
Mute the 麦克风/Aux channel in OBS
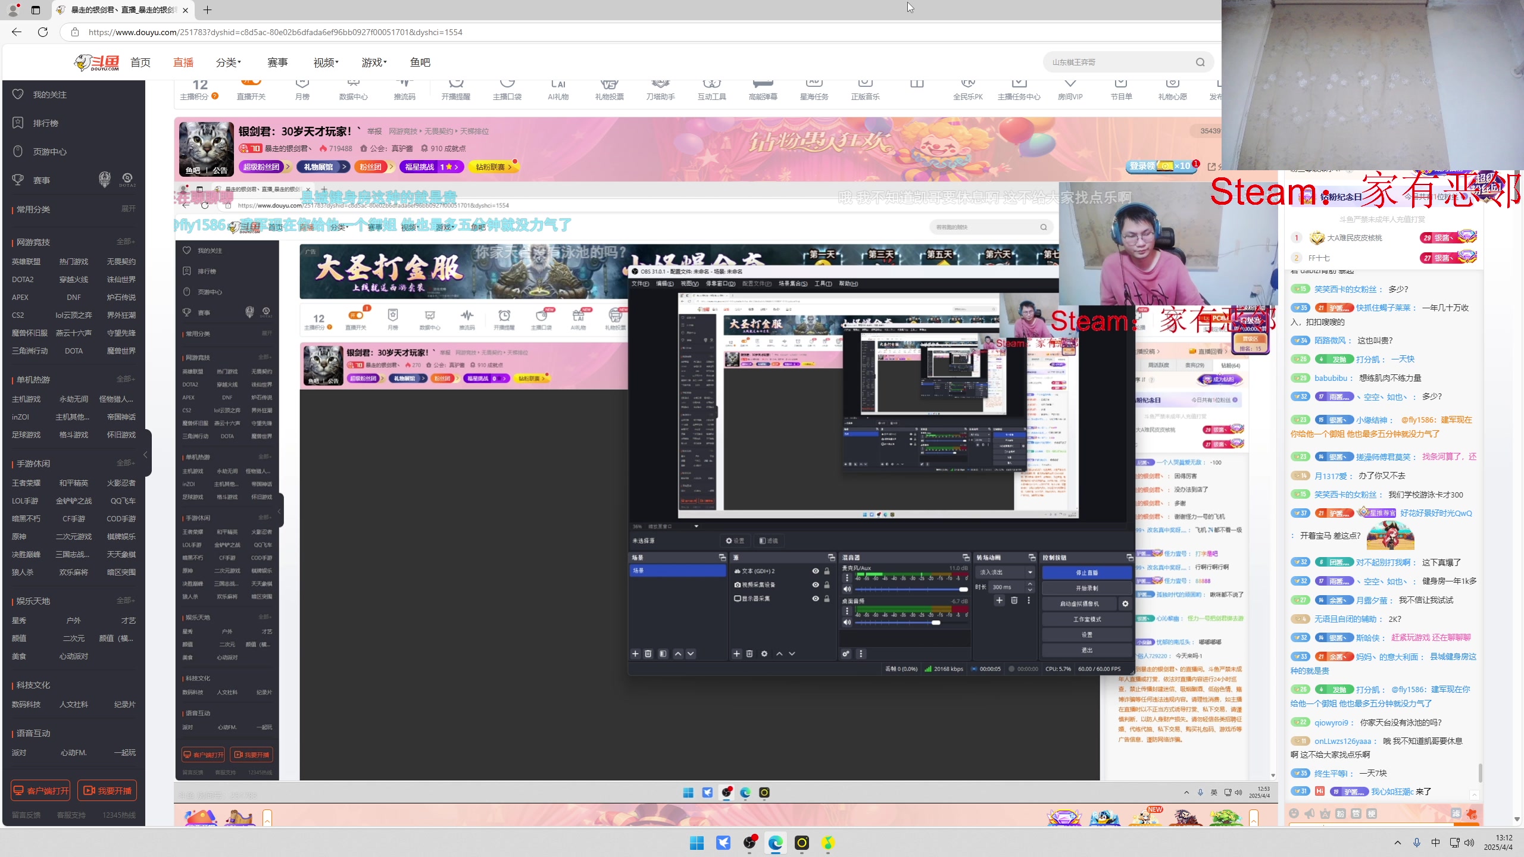point(847,589)
